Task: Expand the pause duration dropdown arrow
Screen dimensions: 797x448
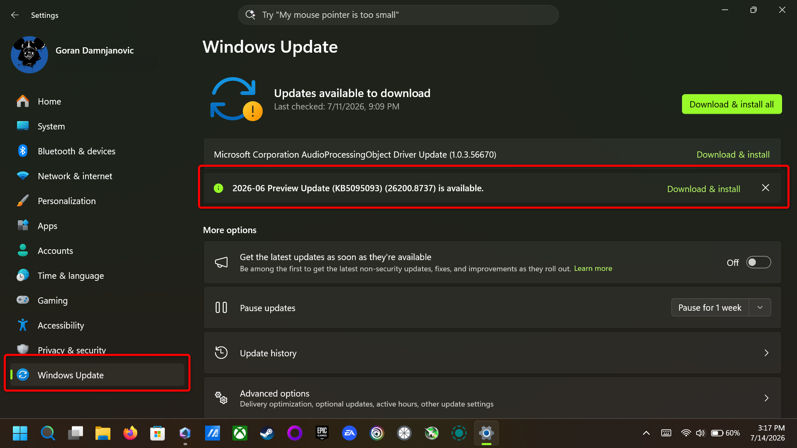Action: [760, 307]
